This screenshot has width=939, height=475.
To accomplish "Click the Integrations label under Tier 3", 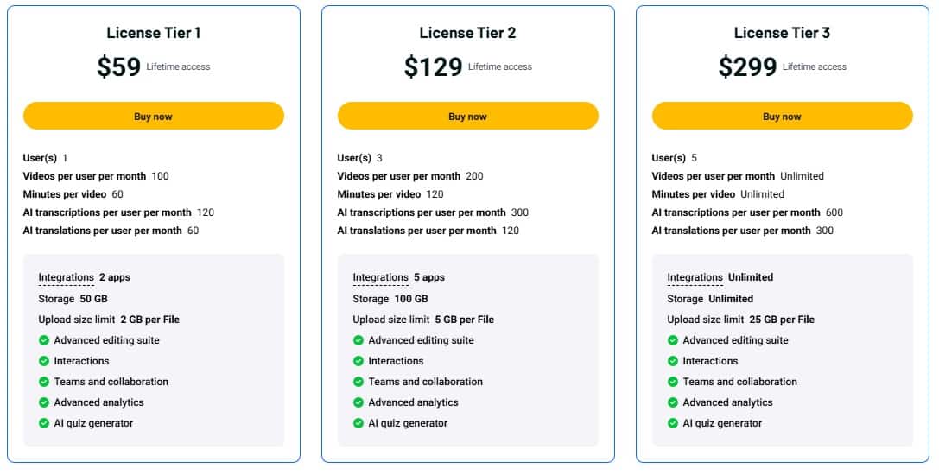I will (695, 277).
